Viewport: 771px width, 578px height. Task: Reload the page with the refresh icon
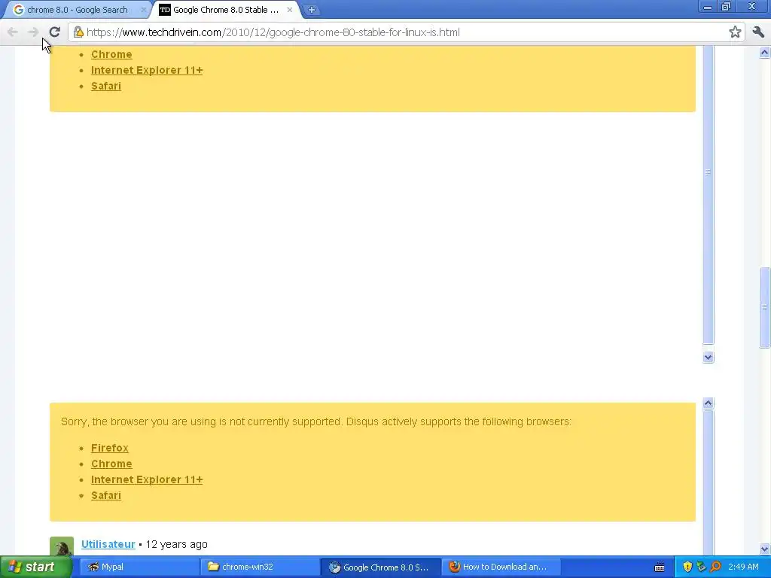point(54,32)
